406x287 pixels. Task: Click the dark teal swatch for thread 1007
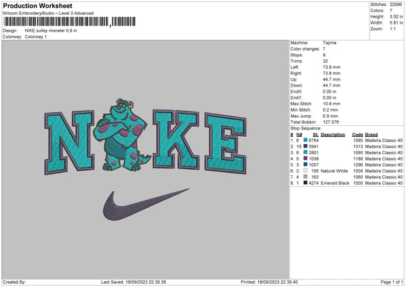[305, 164]
